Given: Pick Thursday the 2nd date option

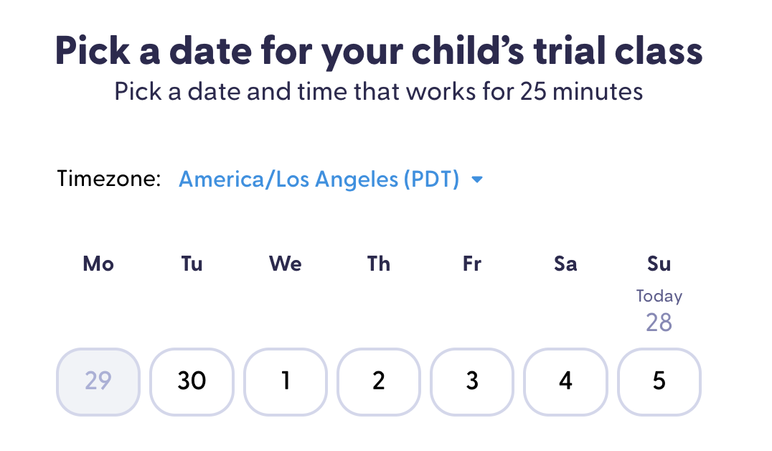Looking at the screenshot, I should pos(378,381).
